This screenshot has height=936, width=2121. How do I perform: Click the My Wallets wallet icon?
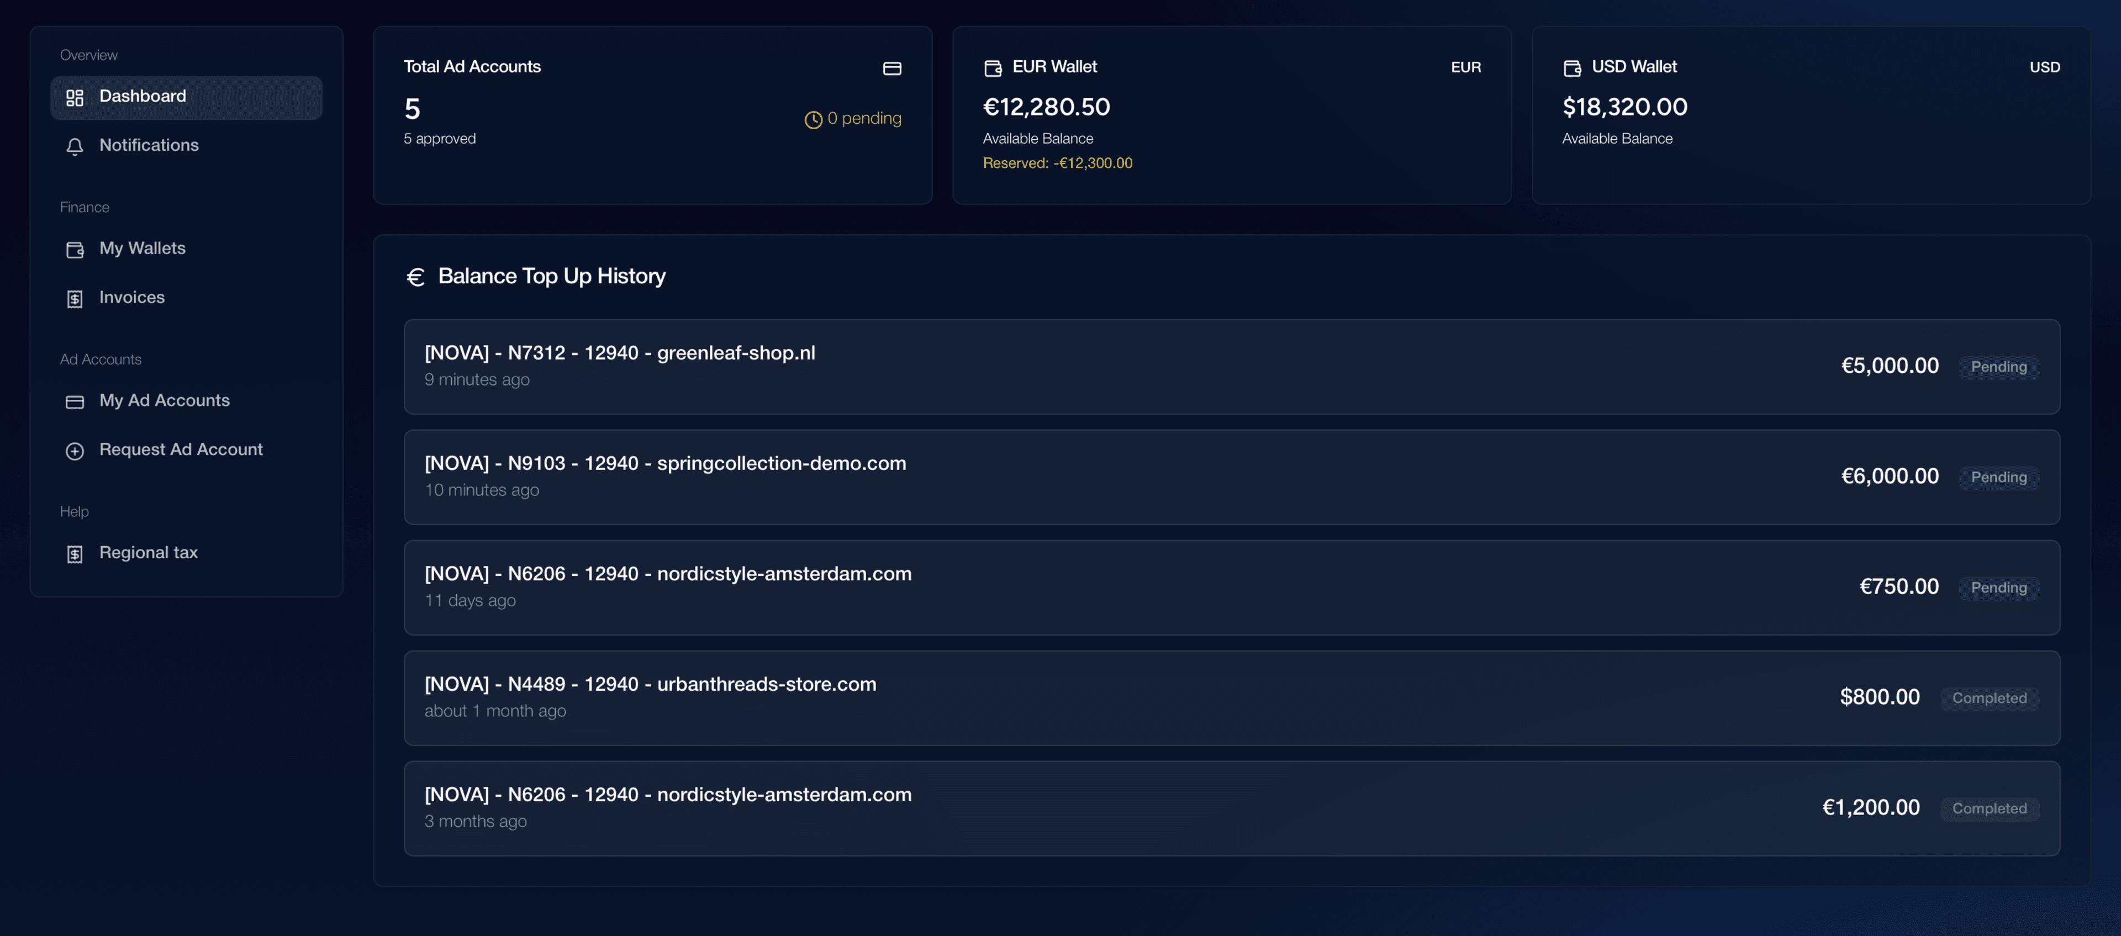click(x=75, y=250)
